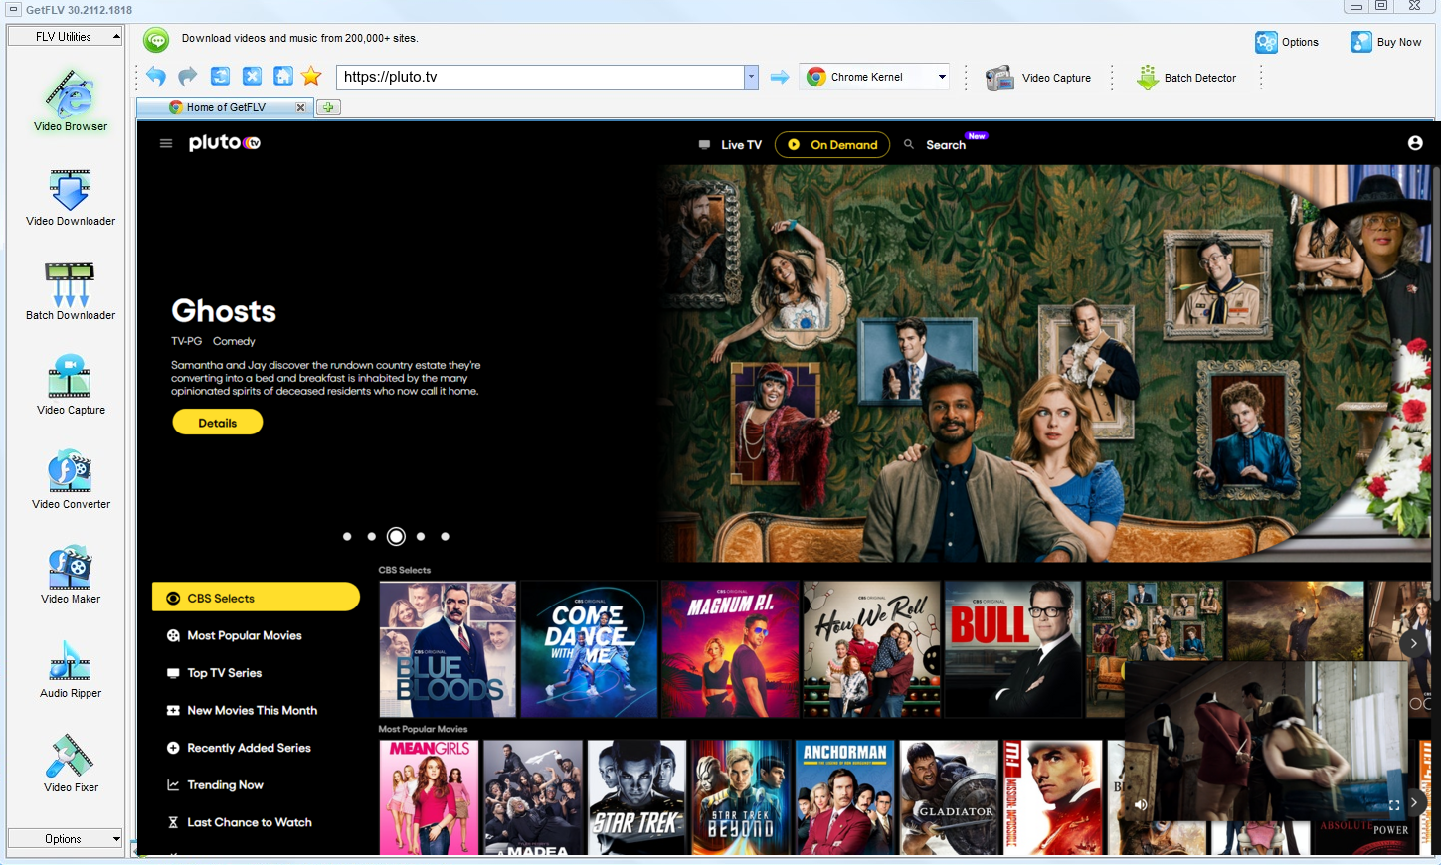This screenshot has height=865, width=1441.
Task: Open the Video Converter tool
Action: point(71,480)
